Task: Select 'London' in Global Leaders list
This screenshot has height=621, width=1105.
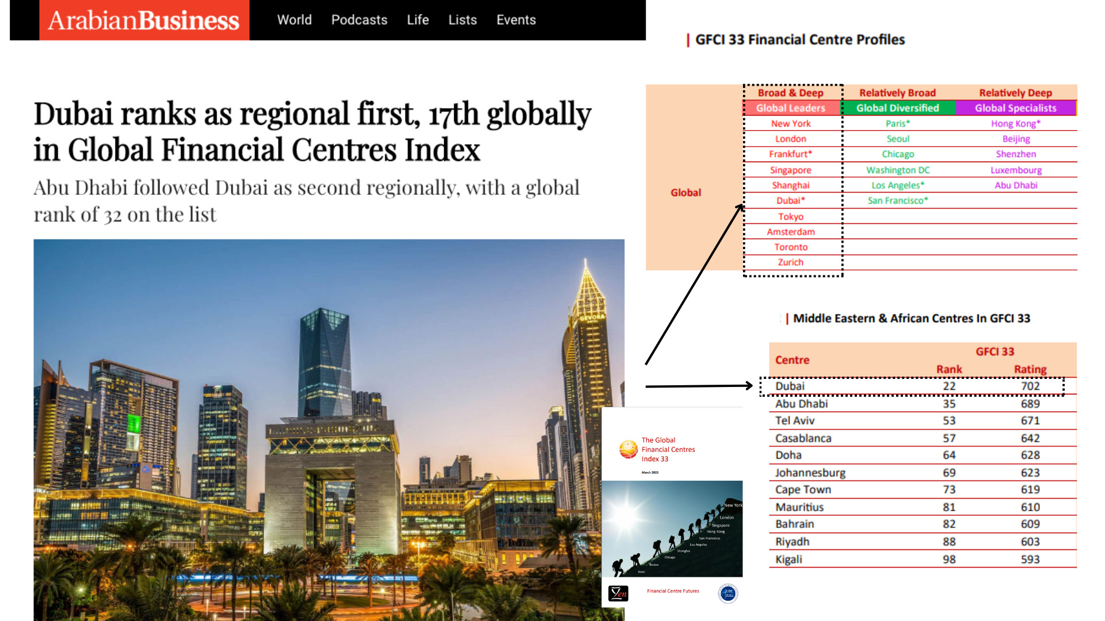Action: coord(791,139)
